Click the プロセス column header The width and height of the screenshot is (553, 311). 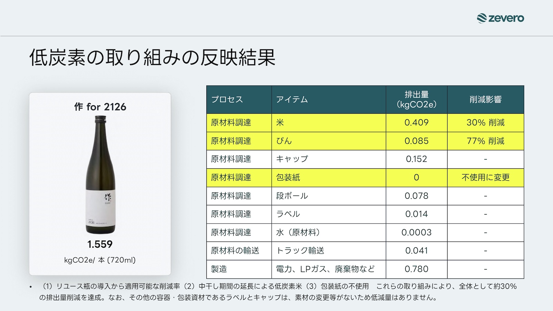[227, 100]
